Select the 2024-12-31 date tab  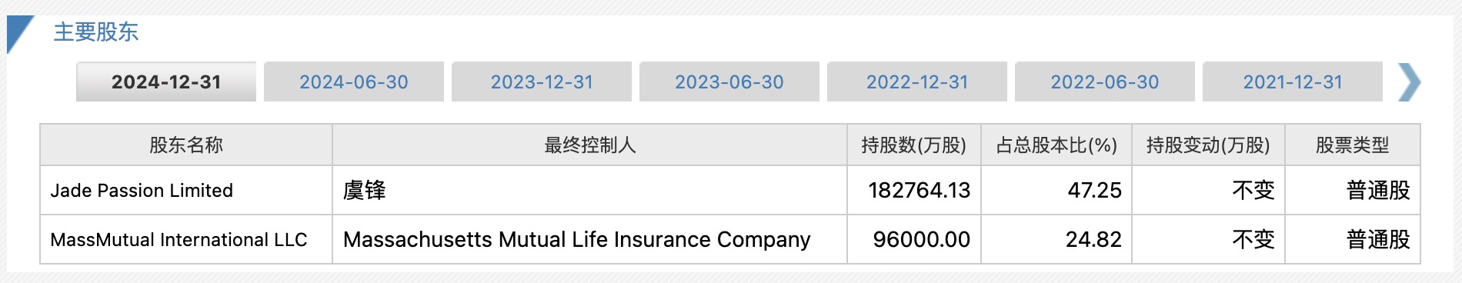coord(166,82)
